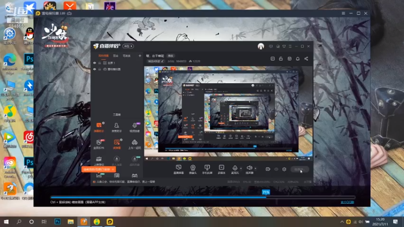Image resolution: width=404 pixels, height=227 pixels.
Task: Toggle the preview eye icon beside settings gear
Action: point(276,169)
